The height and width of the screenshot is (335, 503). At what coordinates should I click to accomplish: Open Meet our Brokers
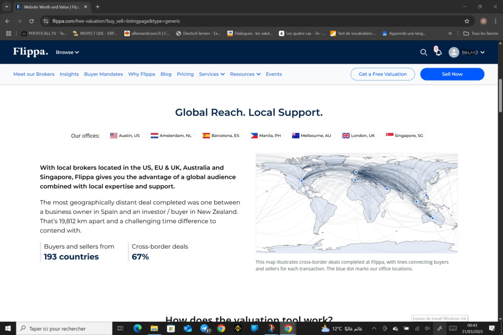pos(34,74)
